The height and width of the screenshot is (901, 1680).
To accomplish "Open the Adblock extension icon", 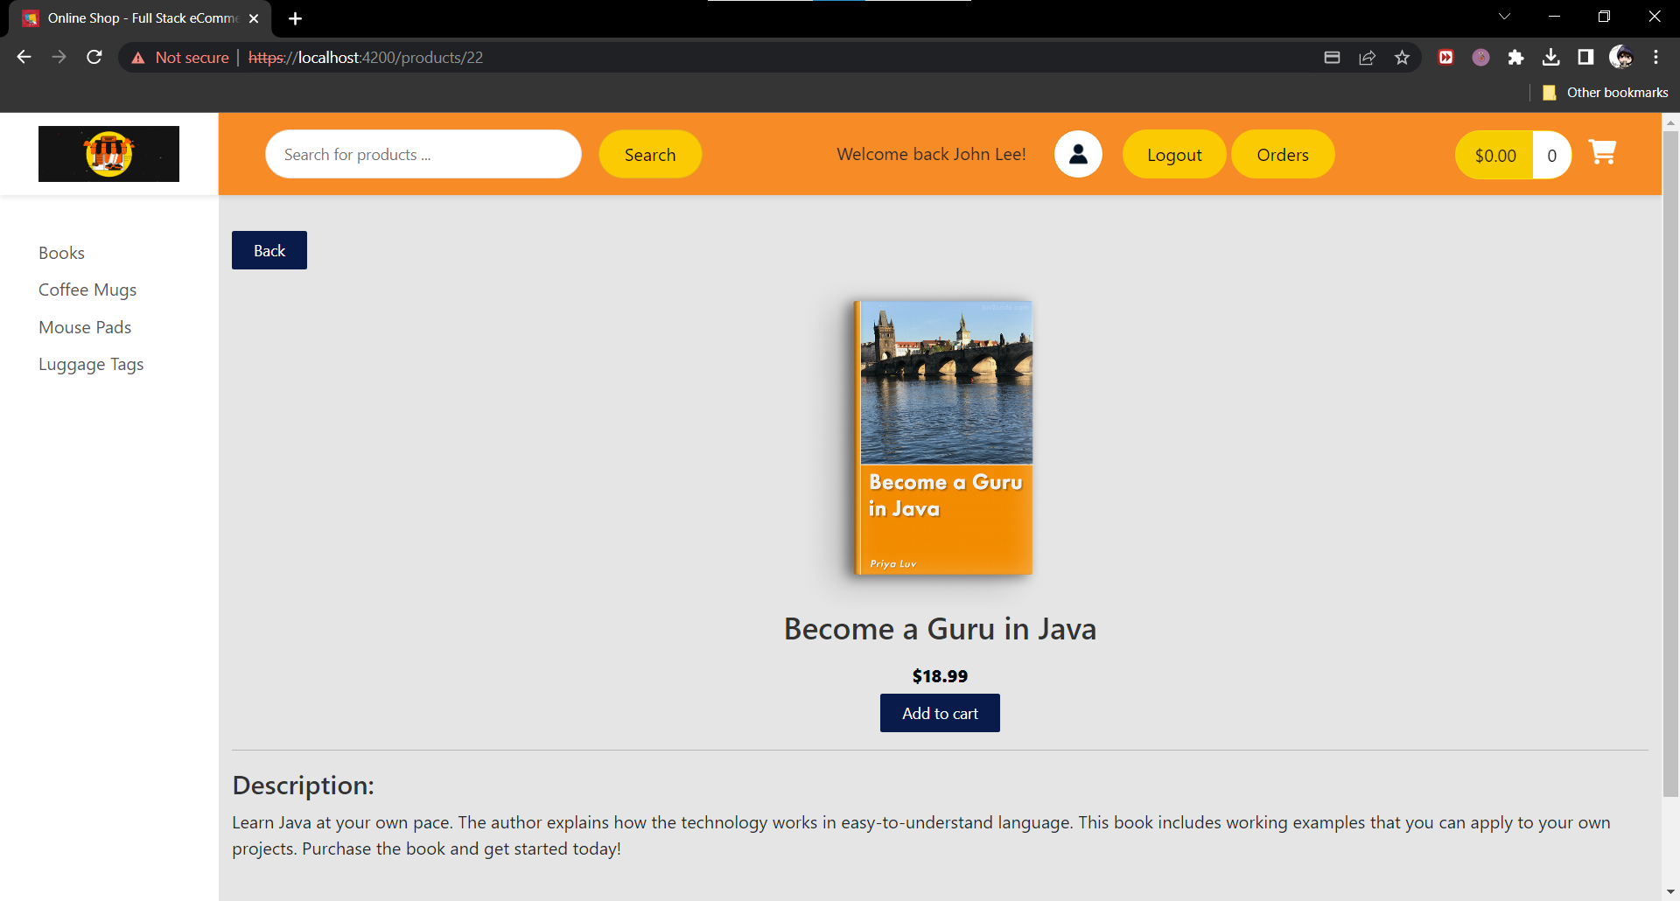I will pos(1445,57).
